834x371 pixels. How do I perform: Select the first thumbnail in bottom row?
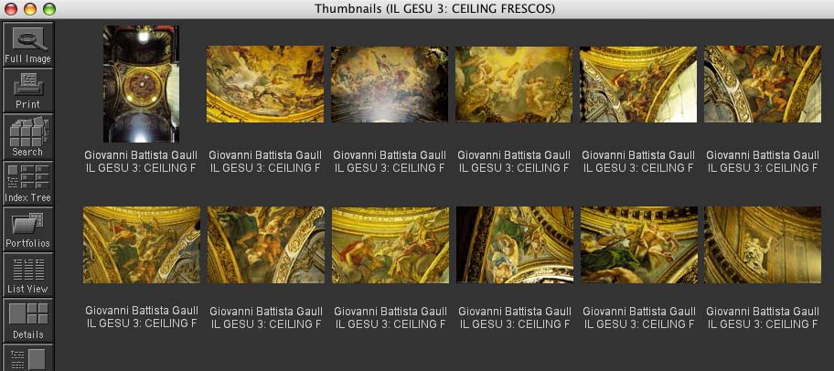142,245
